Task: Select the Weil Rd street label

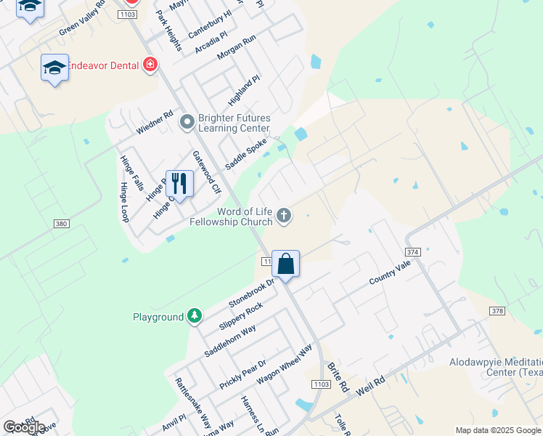Action: [370, 386]
